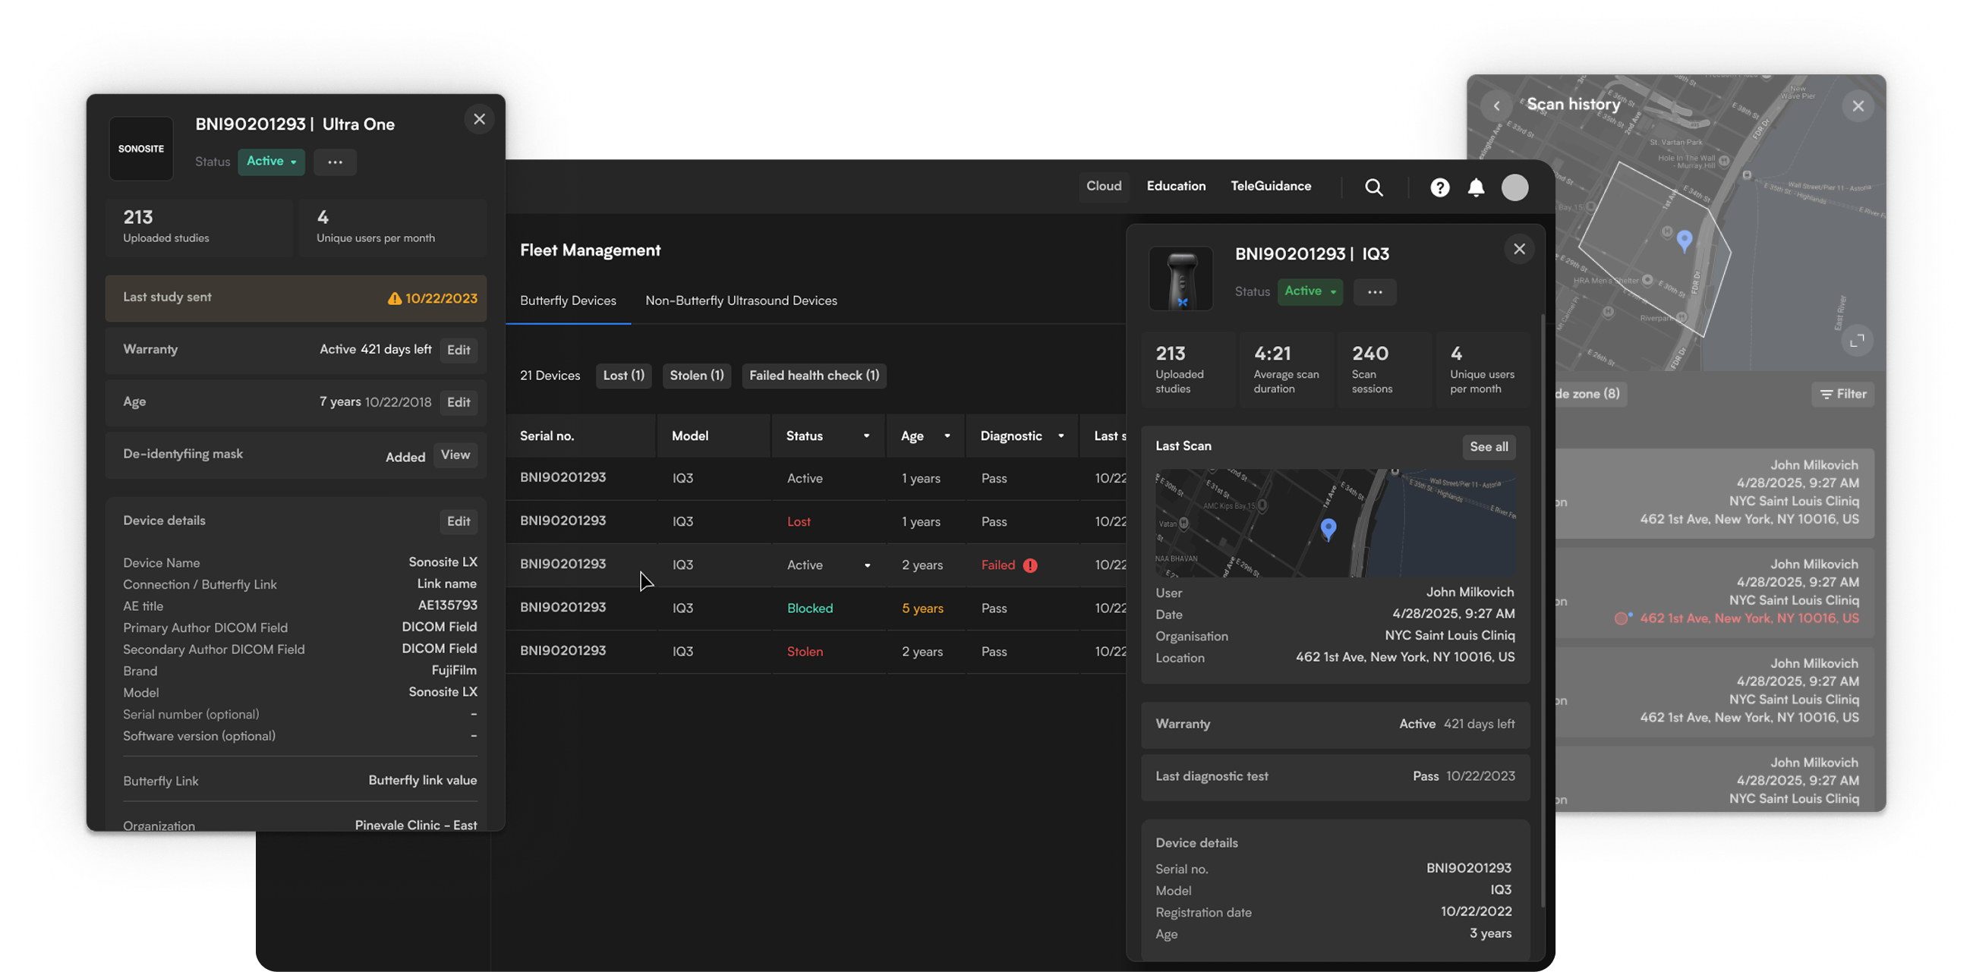Close the Ultra One device panel
Image resolution: width=1973 pixels, height=972 pixels.
(480, 119)
